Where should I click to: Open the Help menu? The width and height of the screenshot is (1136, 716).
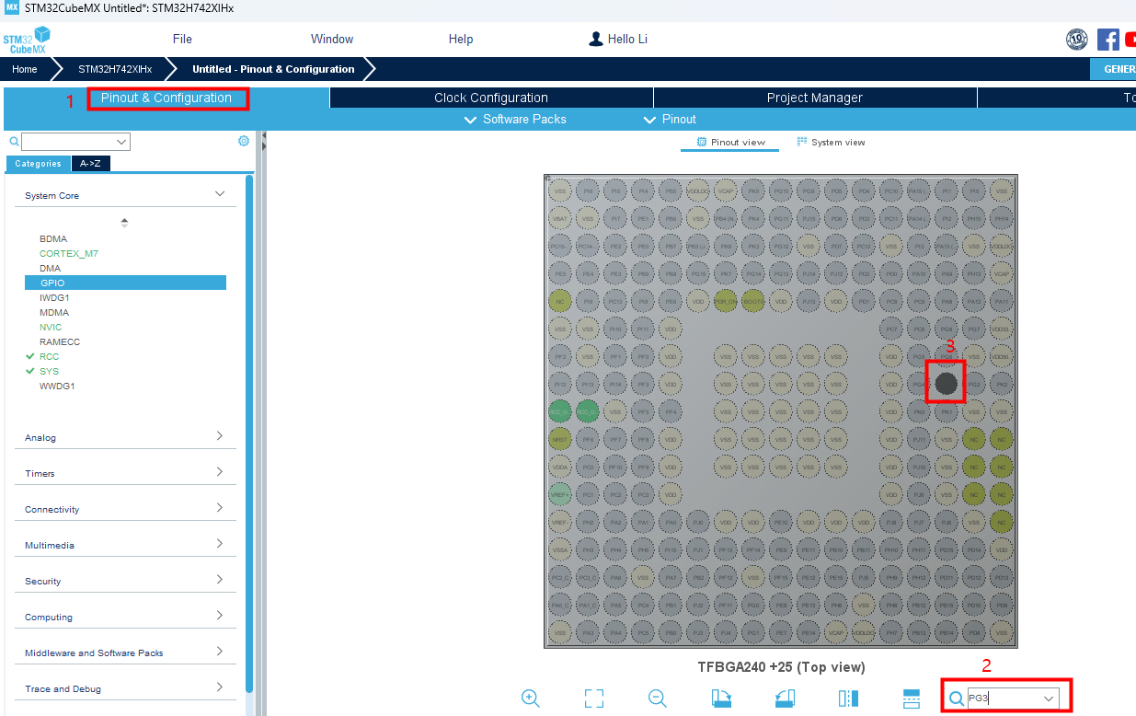click(x=461, y=39)
